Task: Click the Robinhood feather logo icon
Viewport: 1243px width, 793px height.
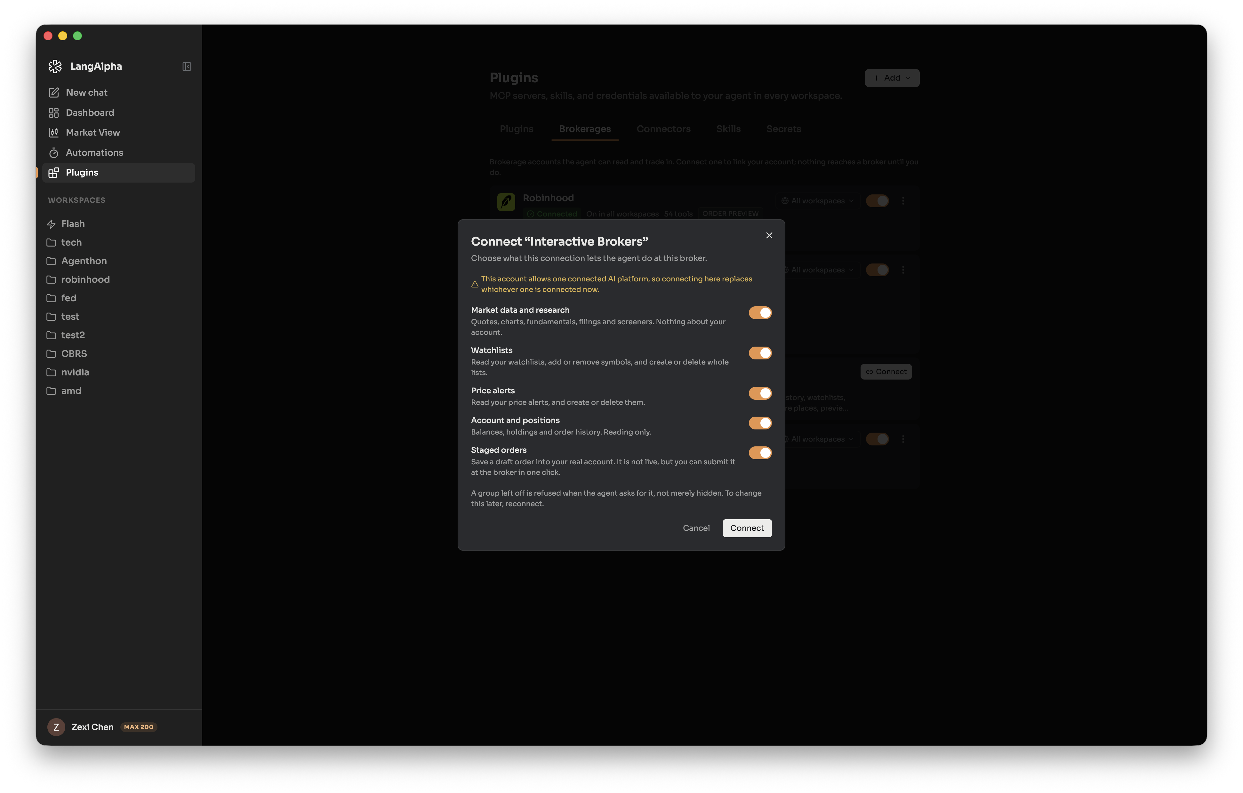Action: 506,201
